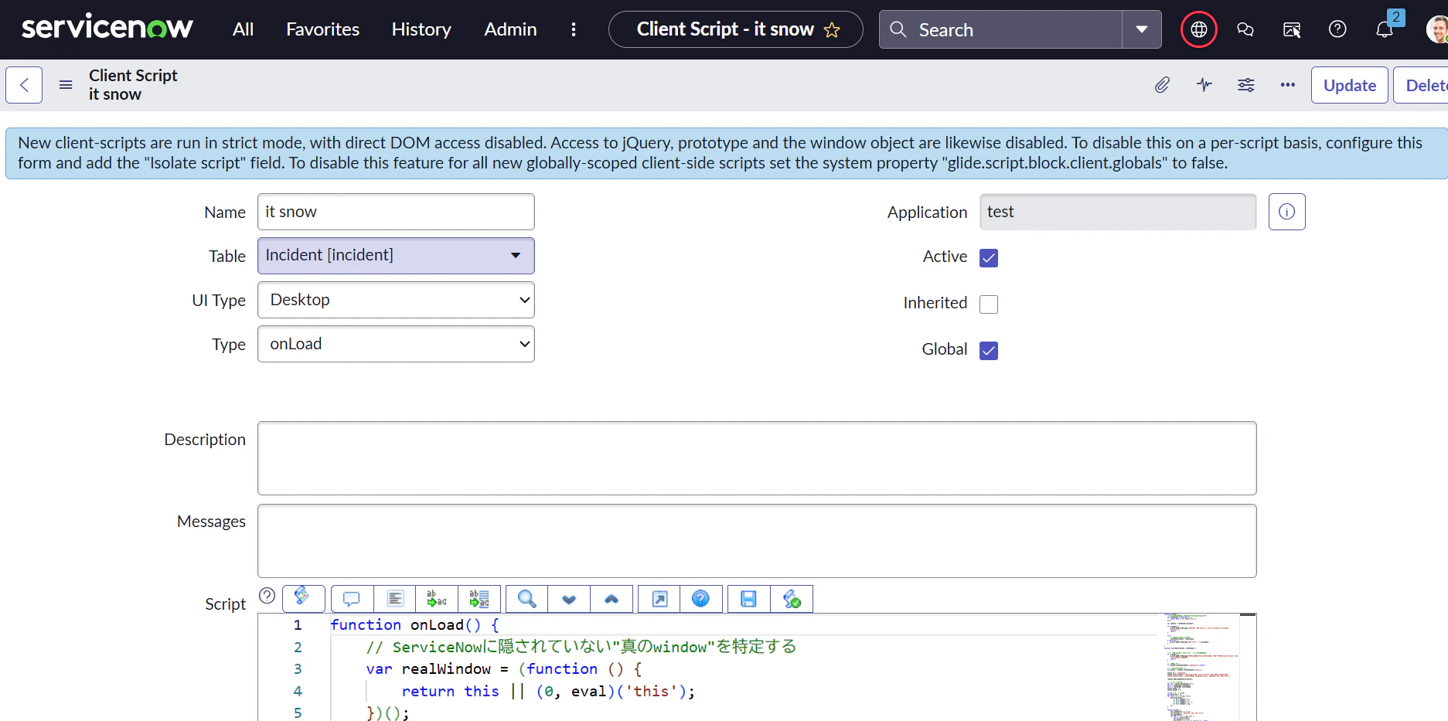
Task: Find next with the down chevron
Action: click(569, 599)
